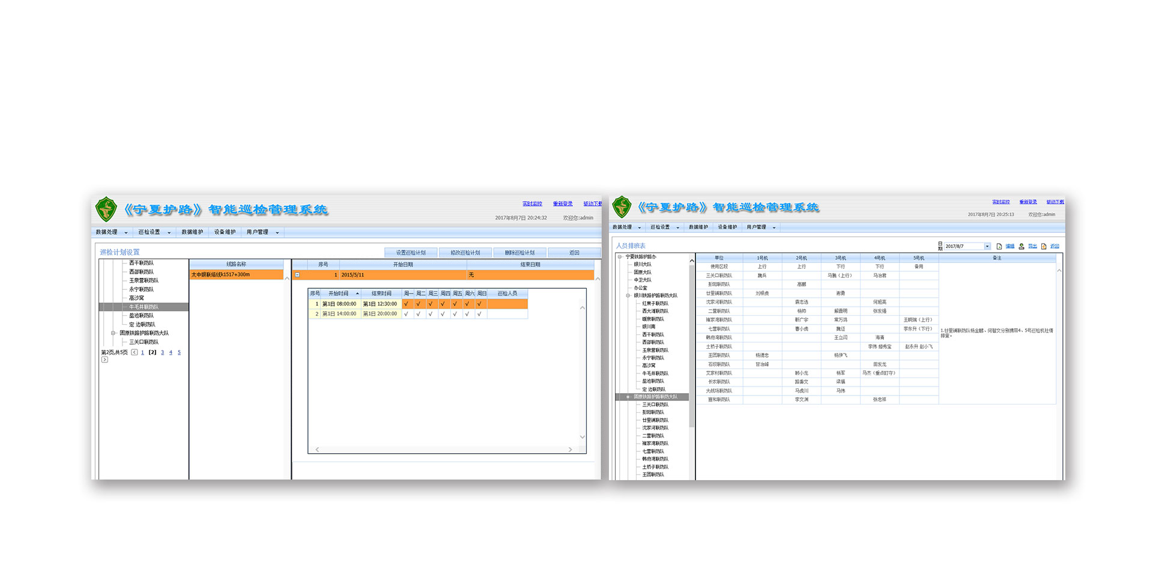Toggle 周一 checkmark for the 08:00:00 shift
The height and width of the screenshot is (566, 1153).
click(x=407, y=304)
